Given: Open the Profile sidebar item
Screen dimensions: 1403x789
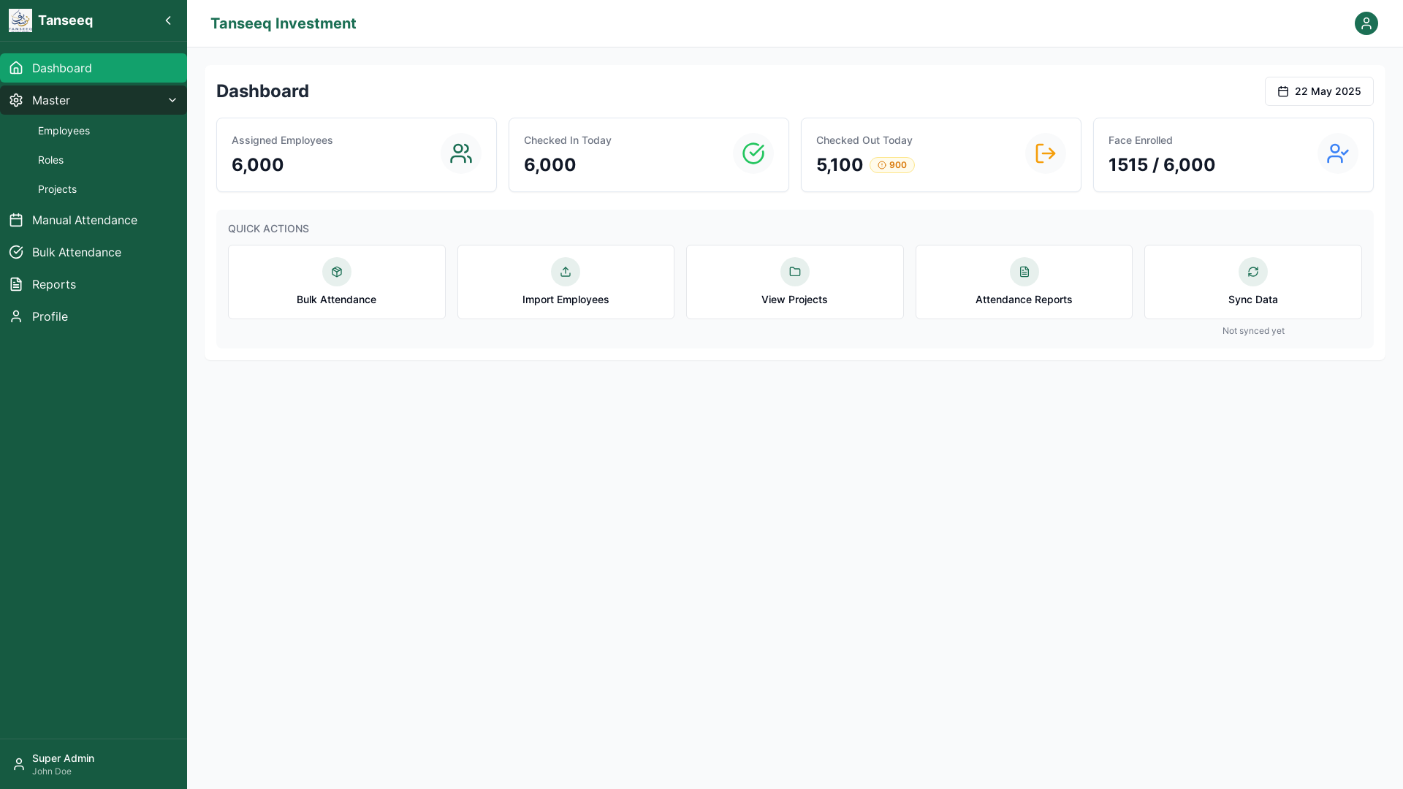Looking at the screenshot, I should click(94, 316).
